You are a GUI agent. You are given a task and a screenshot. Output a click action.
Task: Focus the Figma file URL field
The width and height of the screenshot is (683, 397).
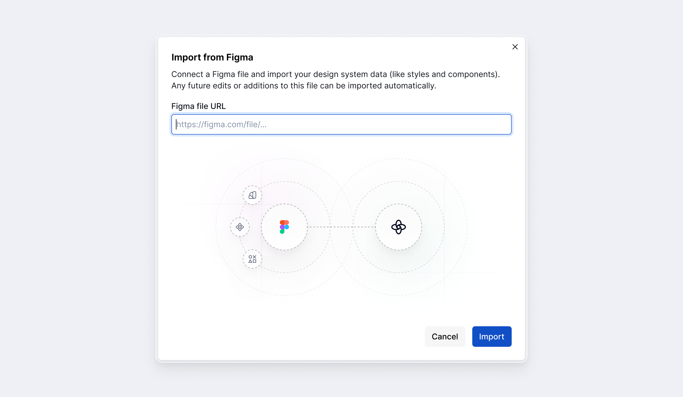[x=341, y=124]
